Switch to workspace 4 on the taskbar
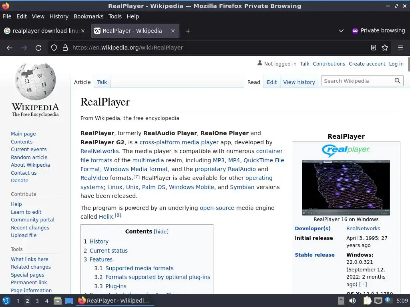410x307 pixels. [x=47, y=301]
